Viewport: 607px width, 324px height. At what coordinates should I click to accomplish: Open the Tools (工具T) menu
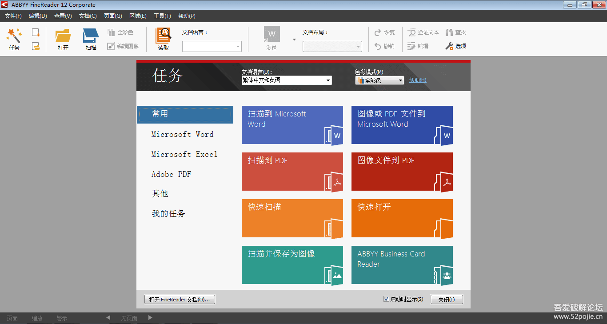162,16
